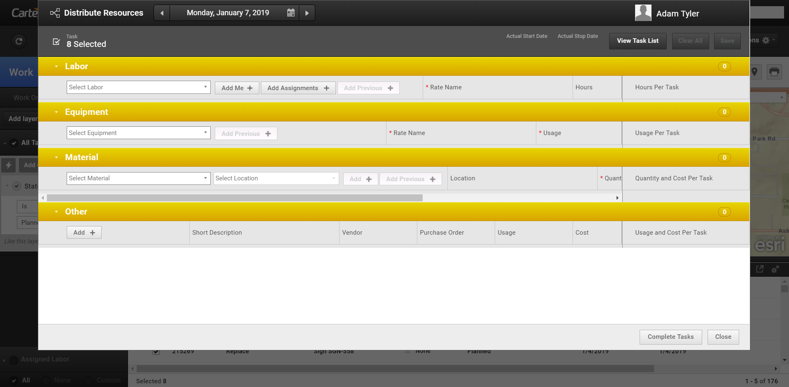Viewport: 789px width, 387px height.
Task: Toggle checkbox on work order 215269 row
Action: (156, 352)
